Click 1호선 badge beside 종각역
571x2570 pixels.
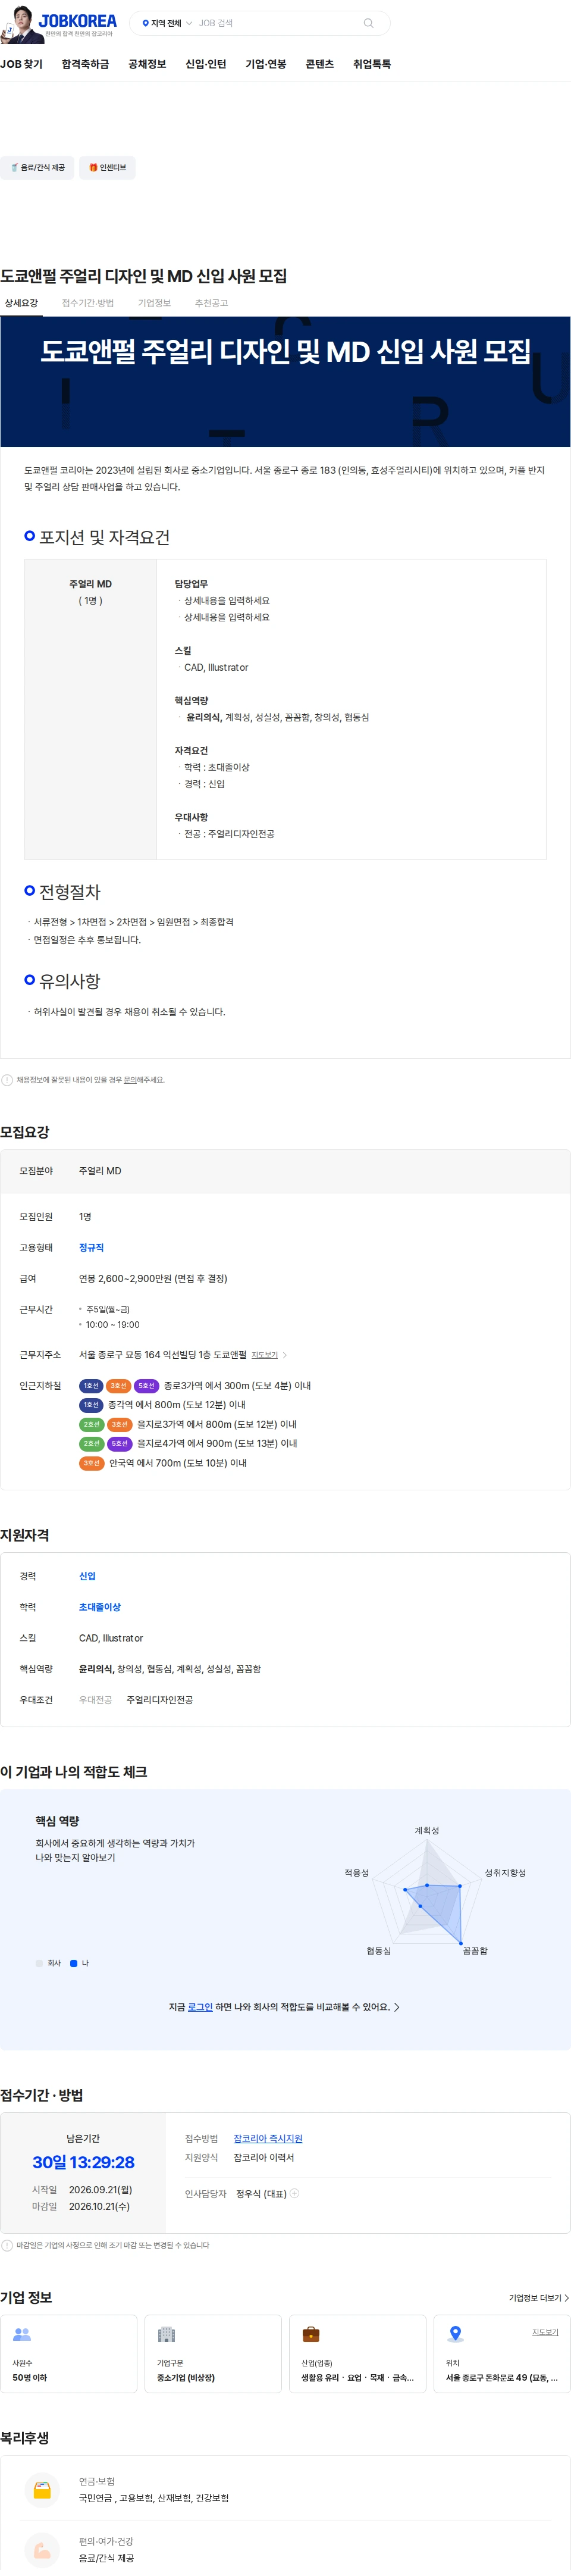point(90,1405)
